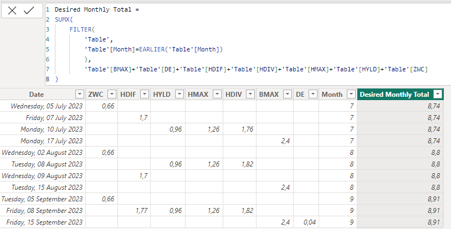Open the HYLD column filter dropdown
Image resolution: width=451 pixels, height=229 pixels.
[180, 94]
